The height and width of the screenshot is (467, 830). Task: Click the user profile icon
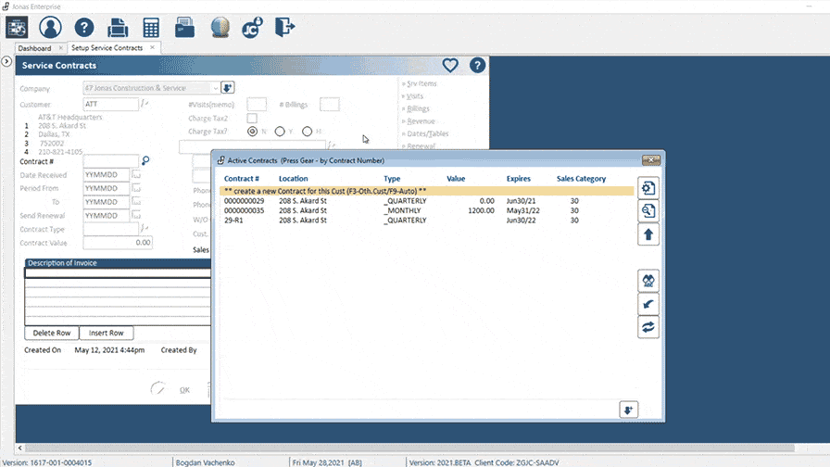[x=50, y=27]
